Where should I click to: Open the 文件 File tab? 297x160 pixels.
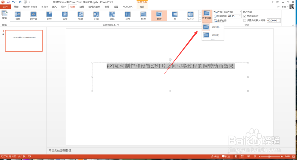coord(5,7)
